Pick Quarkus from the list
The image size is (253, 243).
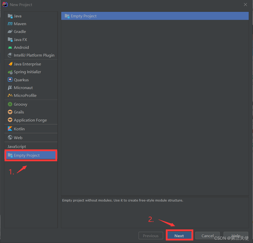pyautogui.click(x=31, y=80)
